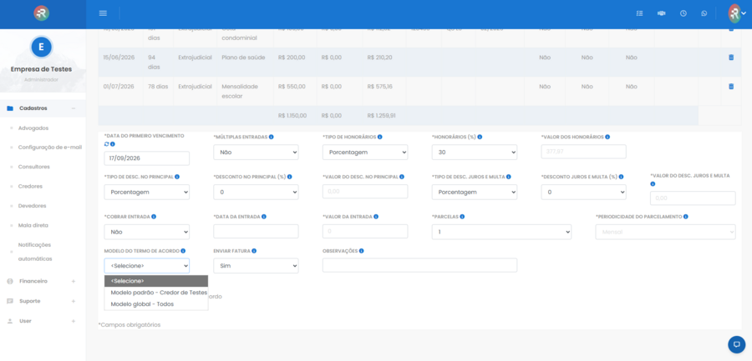Collapse the Modelo do termo de acordo select
The height and width of the screenshot is (361, 752).
click(147, 266)
